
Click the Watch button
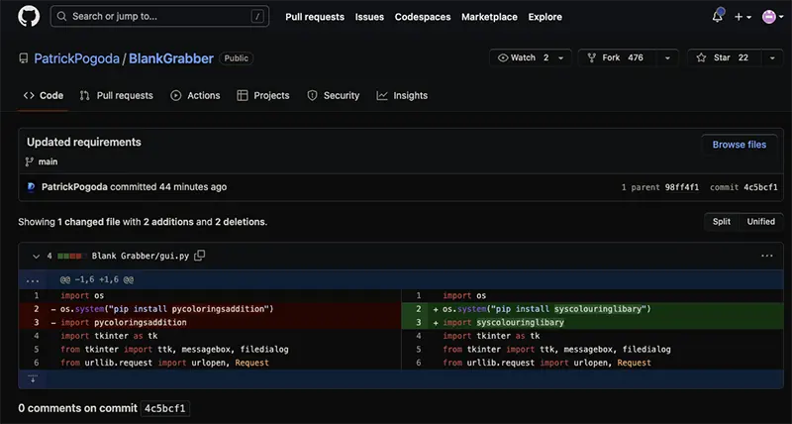click(x=524, y=57)
